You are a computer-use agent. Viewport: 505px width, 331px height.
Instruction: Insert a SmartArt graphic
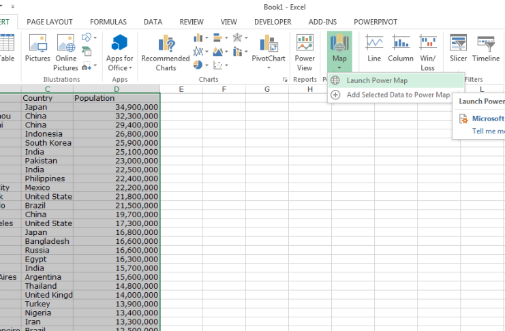click(87, 51)
